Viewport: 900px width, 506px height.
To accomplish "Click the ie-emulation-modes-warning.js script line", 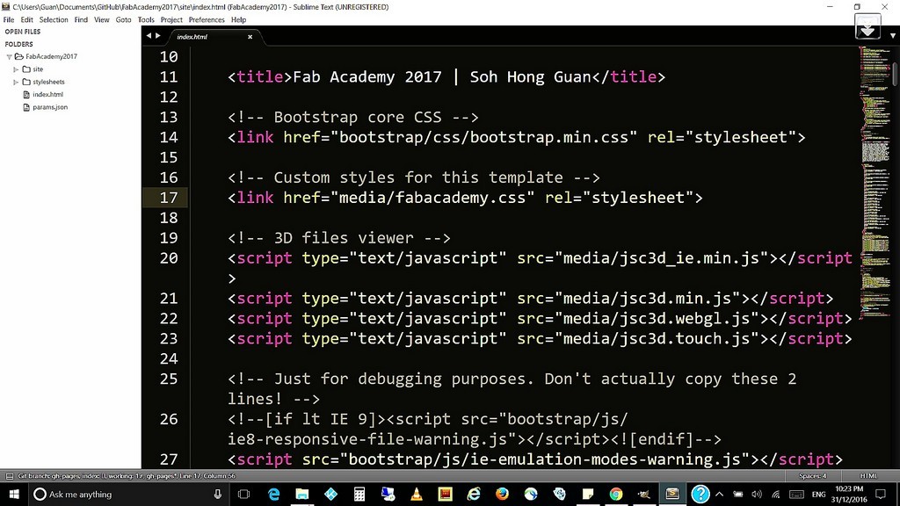I will pyautogui.click(x=535, y=459).
